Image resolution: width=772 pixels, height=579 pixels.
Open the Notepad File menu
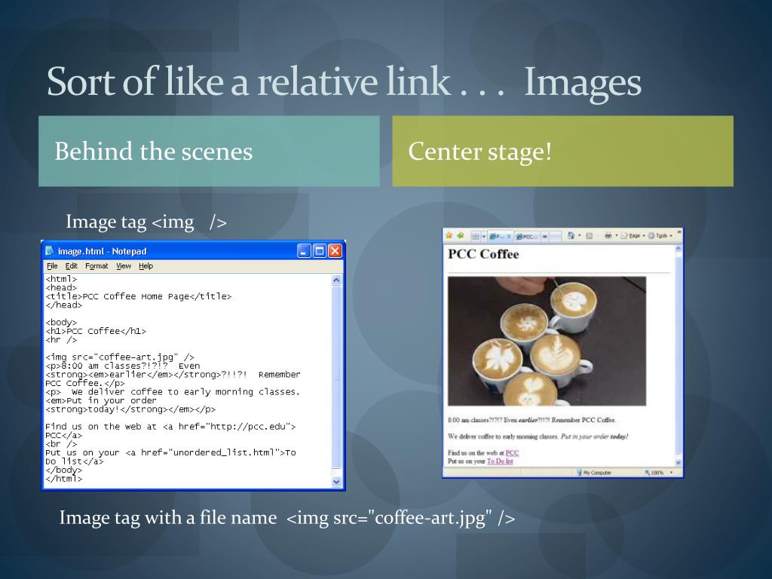pyautogui.click(x=52, y=266)
